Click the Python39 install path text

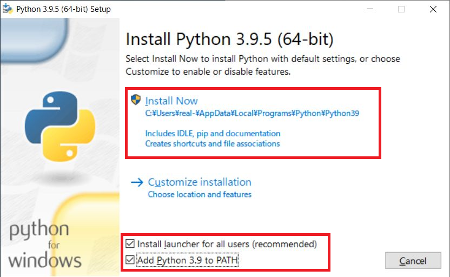point(252,114)
